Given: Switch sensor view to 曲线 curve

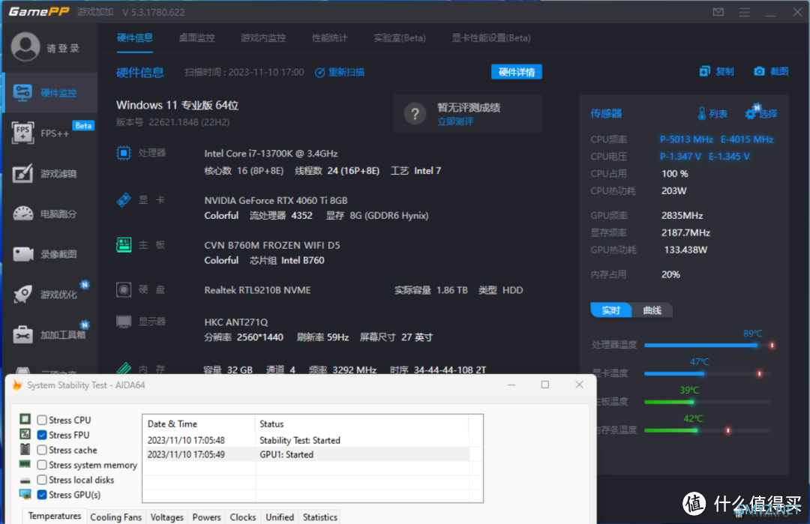Looking at the screenshot, I should coord(652,310).
